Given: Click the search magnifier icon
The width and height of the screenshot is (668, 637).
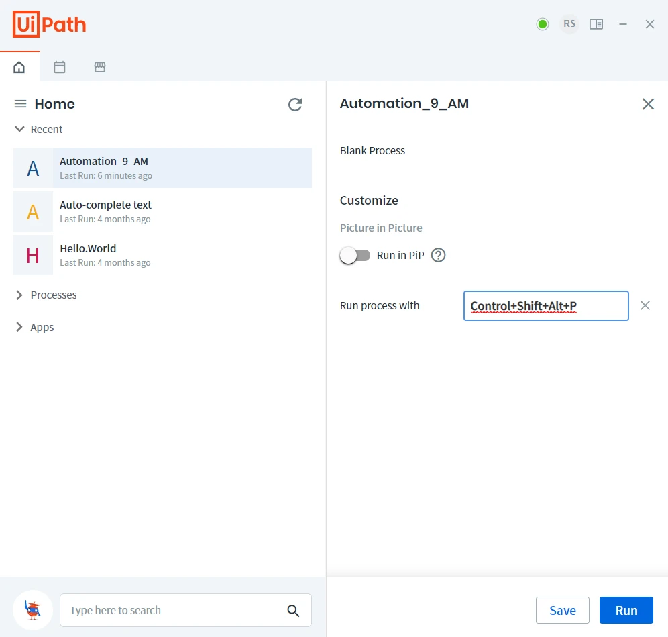Looking at the screenshot, I should pyautogui.click(x=293, y=611).
